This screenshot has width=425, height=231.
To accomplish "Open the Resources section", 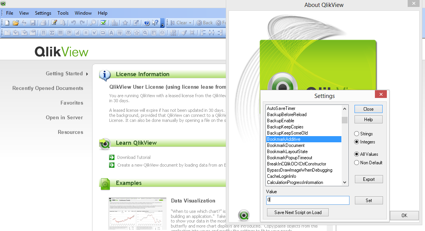I will (71, 132).
